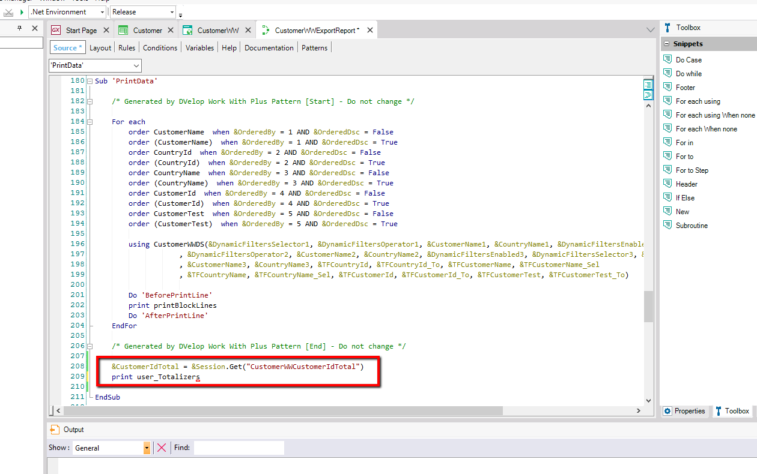This screenshot has height=474, width=757.
Task: Select the New snippet
Action: [x=683, y=212]
